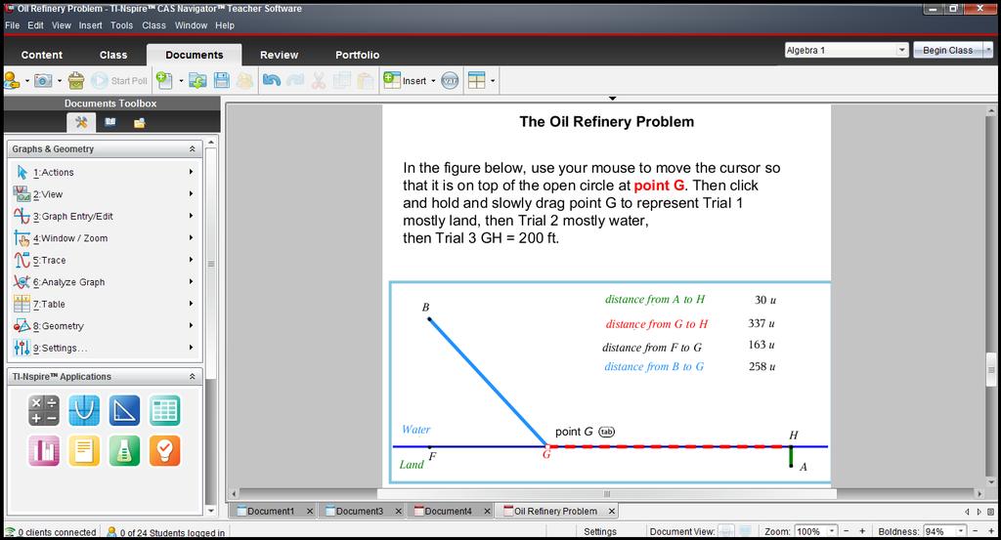Add a Data & Statistics application
Screen dimensions: 1001x540
click(x=43, y=450)
